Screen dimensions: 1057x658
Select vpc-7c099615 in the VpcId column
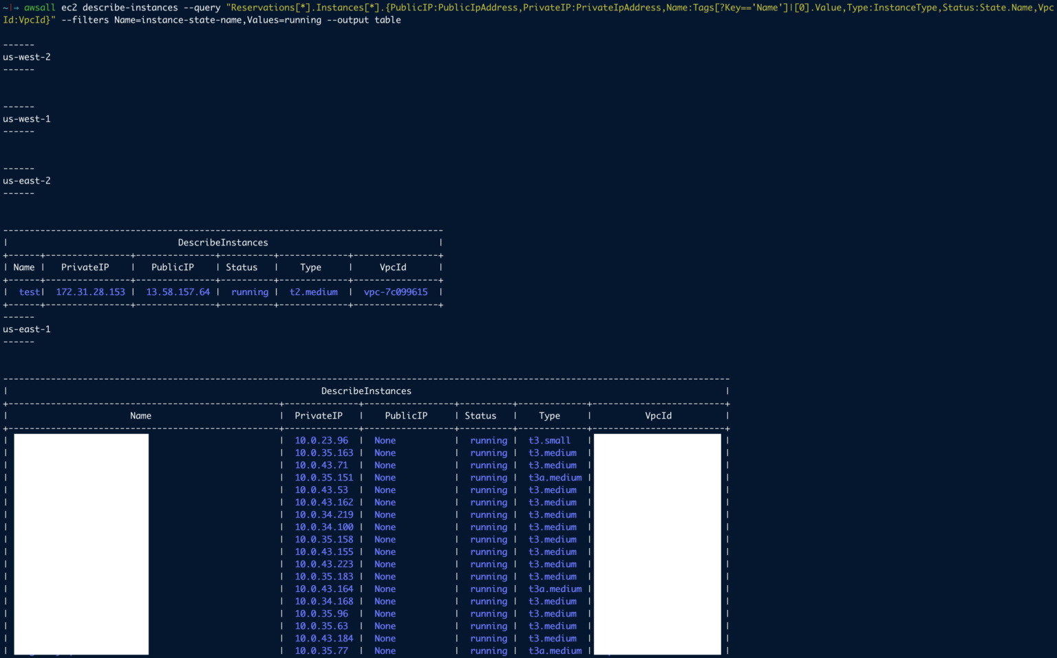[396, 292]
